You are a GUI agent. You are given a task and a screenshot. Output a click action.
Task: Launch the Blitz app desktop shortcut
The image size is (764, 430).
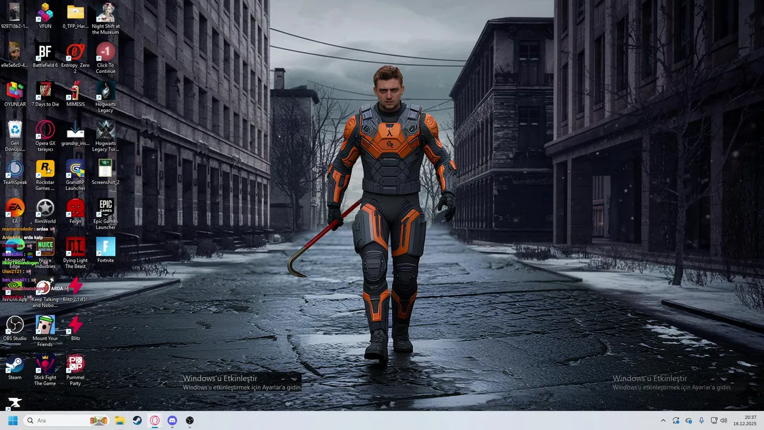pos(75,328)
